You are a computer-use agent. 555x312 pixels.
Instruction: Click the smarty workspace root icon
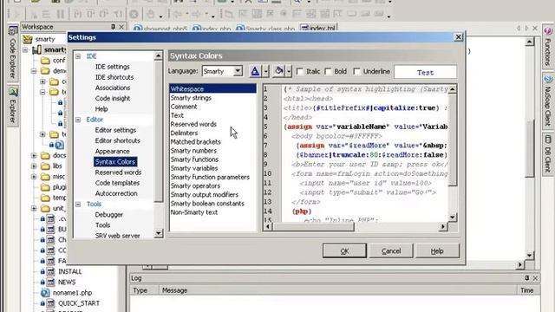pyautogui.click(x=28, y=39)
